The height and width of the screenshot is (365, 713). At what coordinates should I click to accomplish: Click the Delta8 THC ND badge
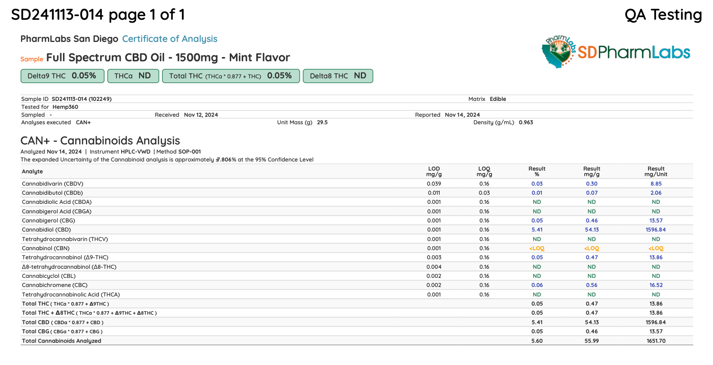click(338, 76)
